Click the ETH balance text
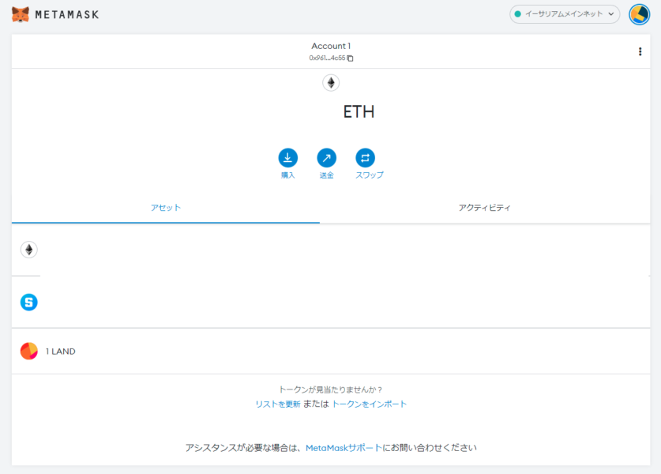The height and width of the screenshot is (474, 661). (359, 111)
